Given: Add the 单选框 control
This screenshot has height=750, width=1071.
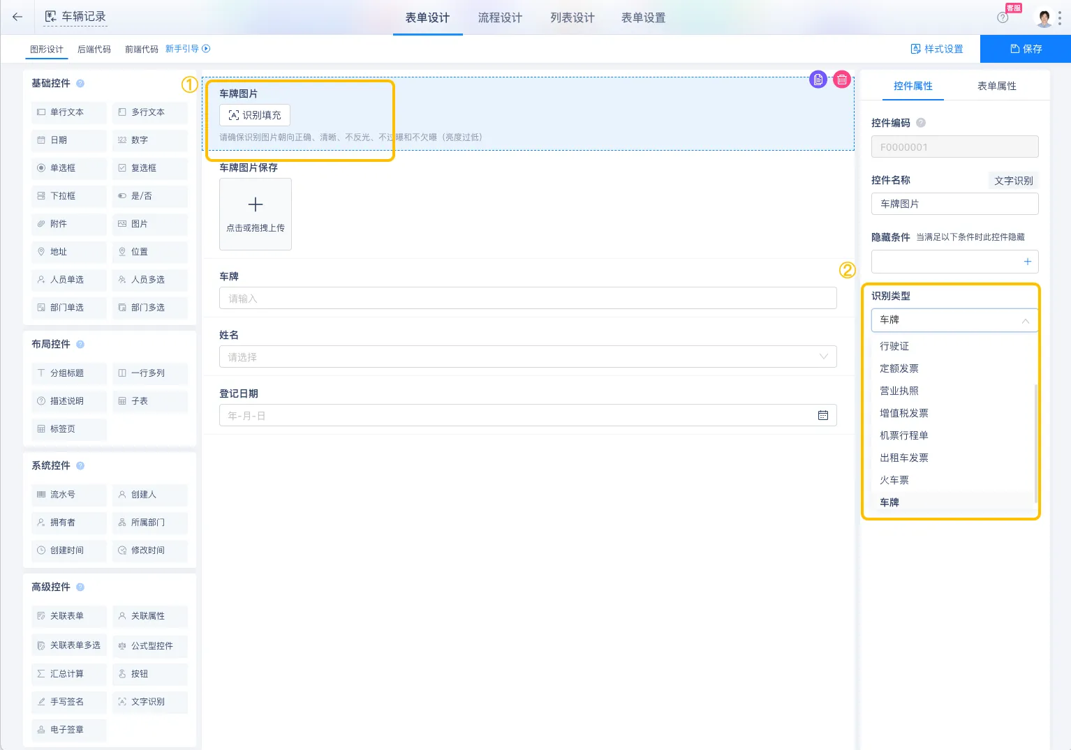Looking at the screenshot, I should click(69, 168).
